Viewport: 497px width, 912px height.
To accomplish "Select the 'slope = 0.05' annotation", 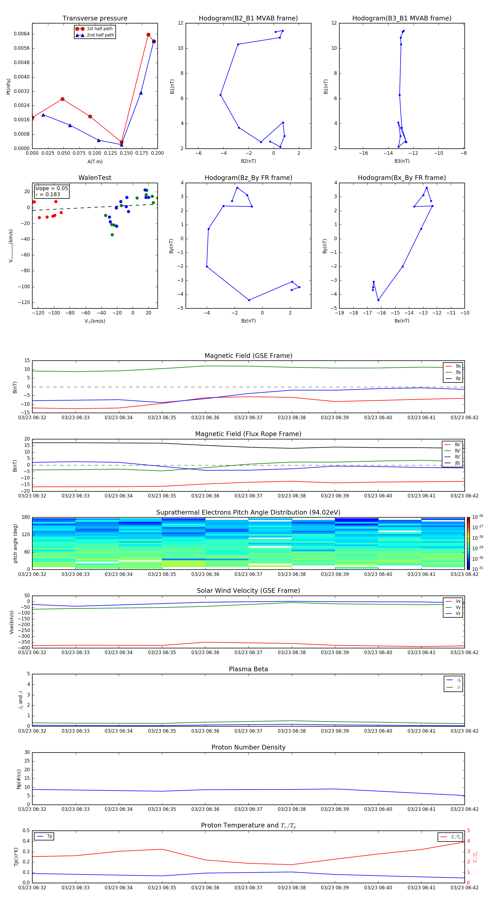I will pos(52,188).
